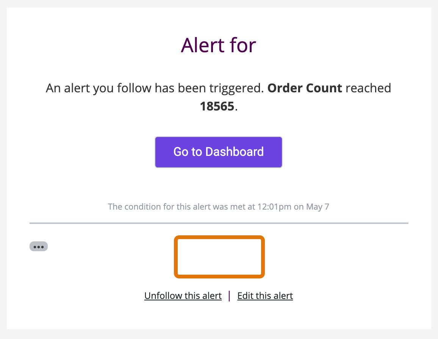
Task: Click the Unfollow this alert underlined text
Action: pos(183,295)
